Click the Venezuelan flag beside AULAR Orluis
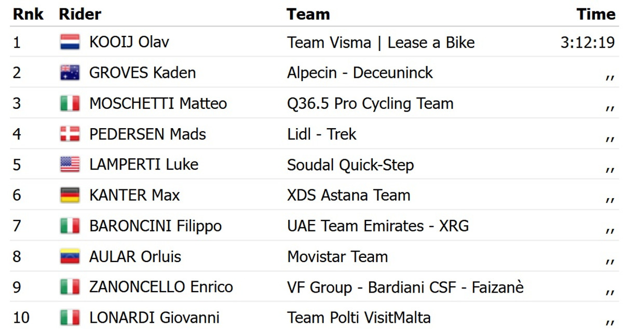 coord(70,256)
